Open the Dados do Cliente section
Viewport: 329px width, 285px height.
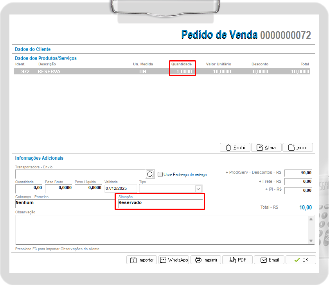pyautogui.click(x=33, y=49)
